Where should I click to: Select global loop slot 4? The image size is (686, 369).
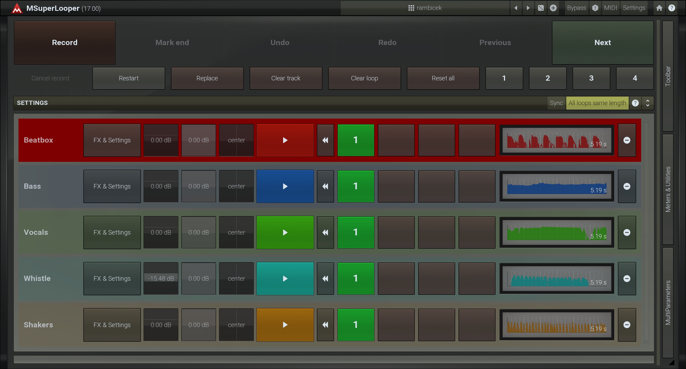(635, 78)
